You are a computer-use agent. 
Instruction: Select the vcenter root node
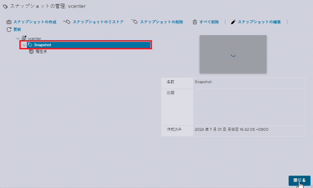[35, 38]
